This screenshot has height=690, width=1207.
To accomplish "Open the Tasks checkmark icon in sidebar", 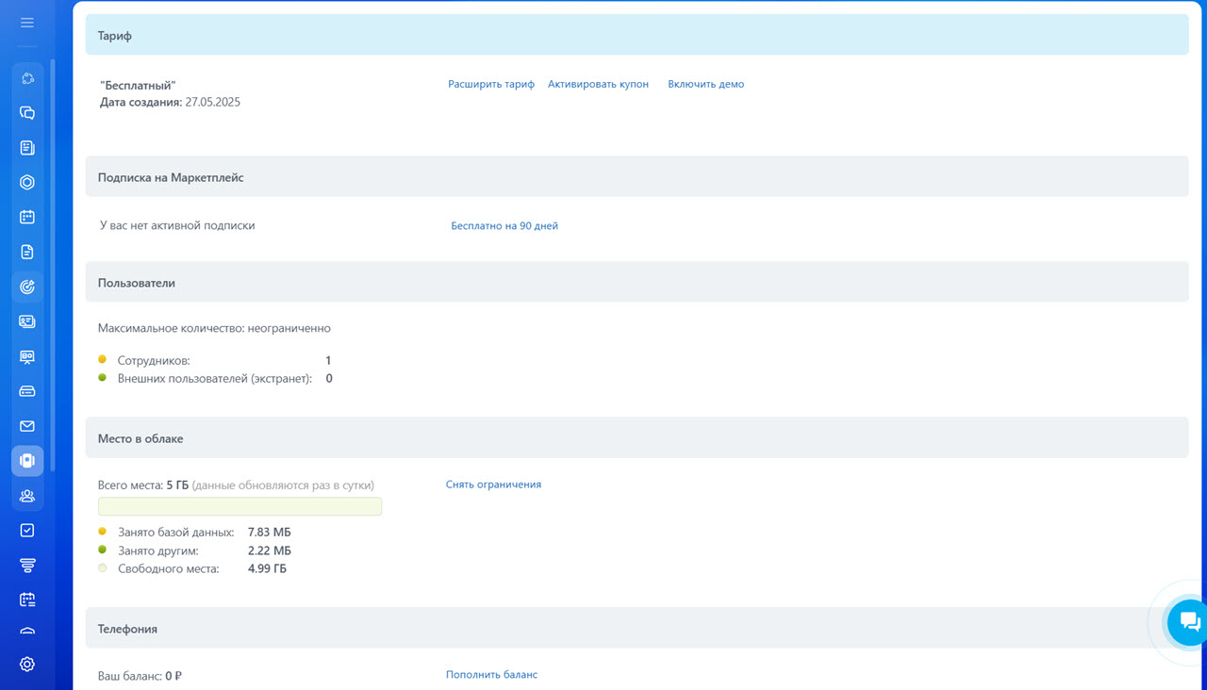I will pos(27,530).
